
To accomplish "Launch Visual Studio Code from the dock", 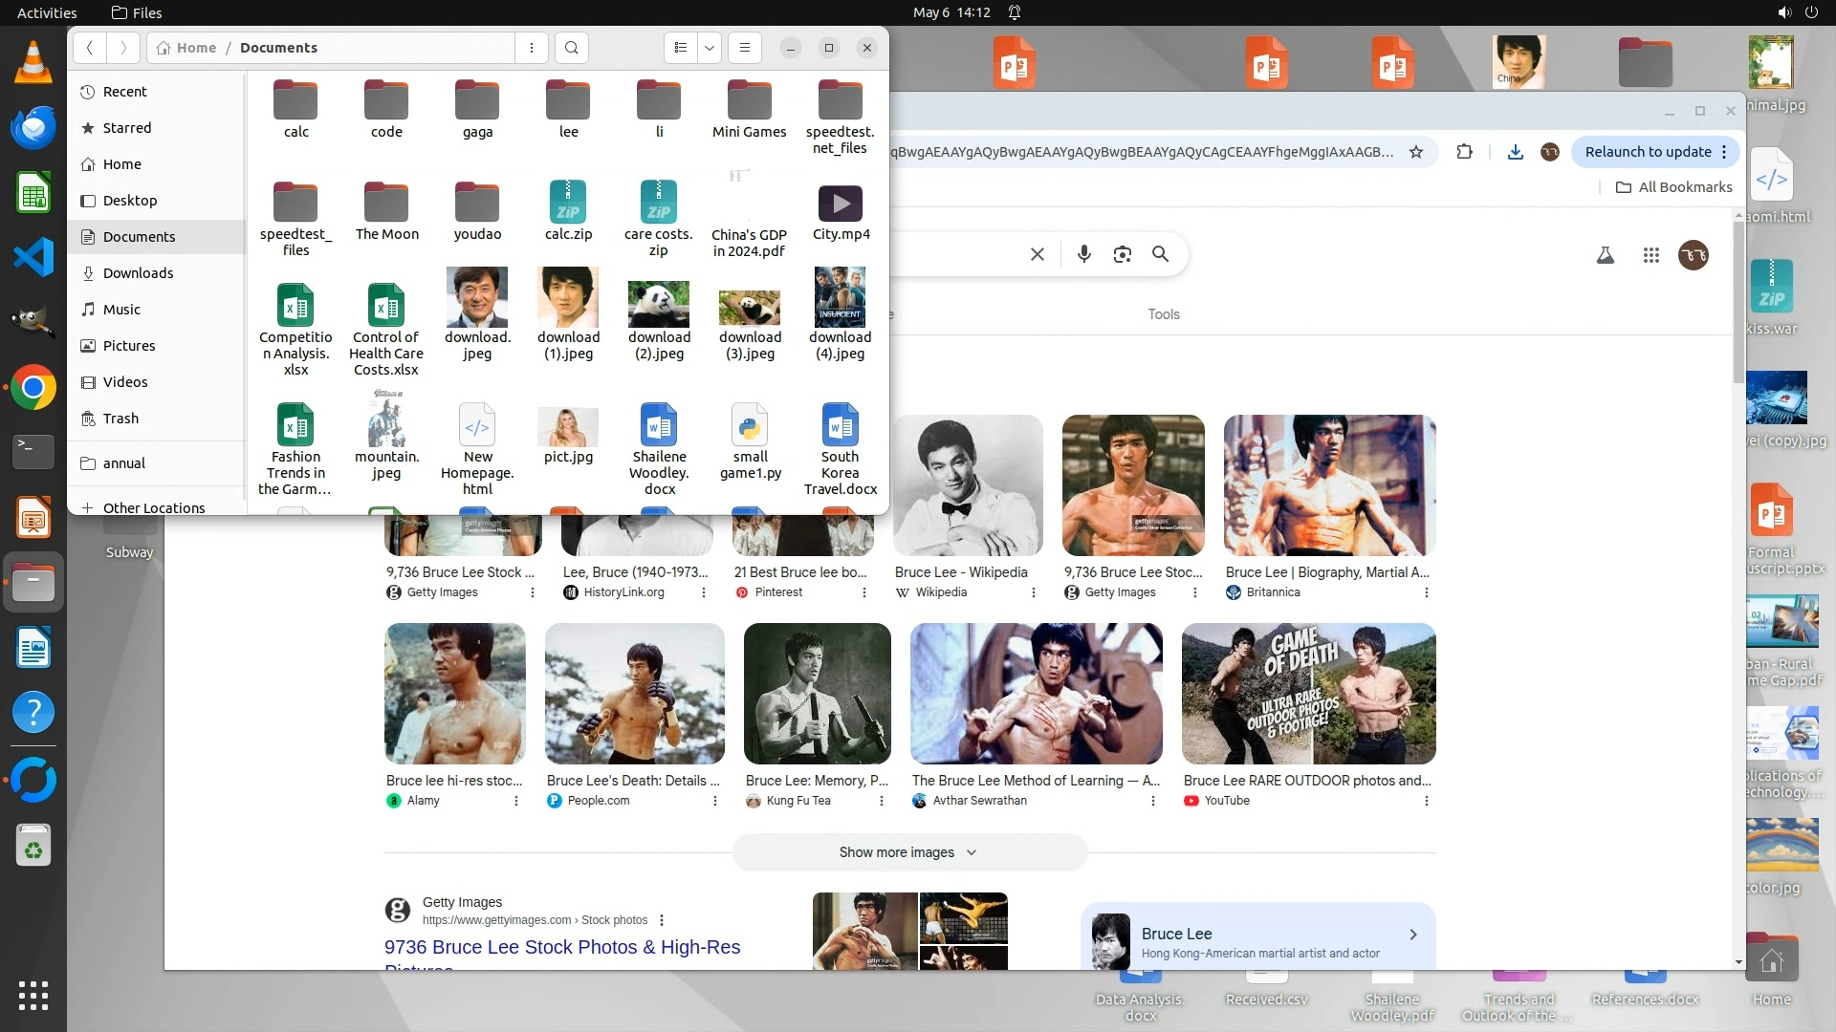I will (33, 257).
